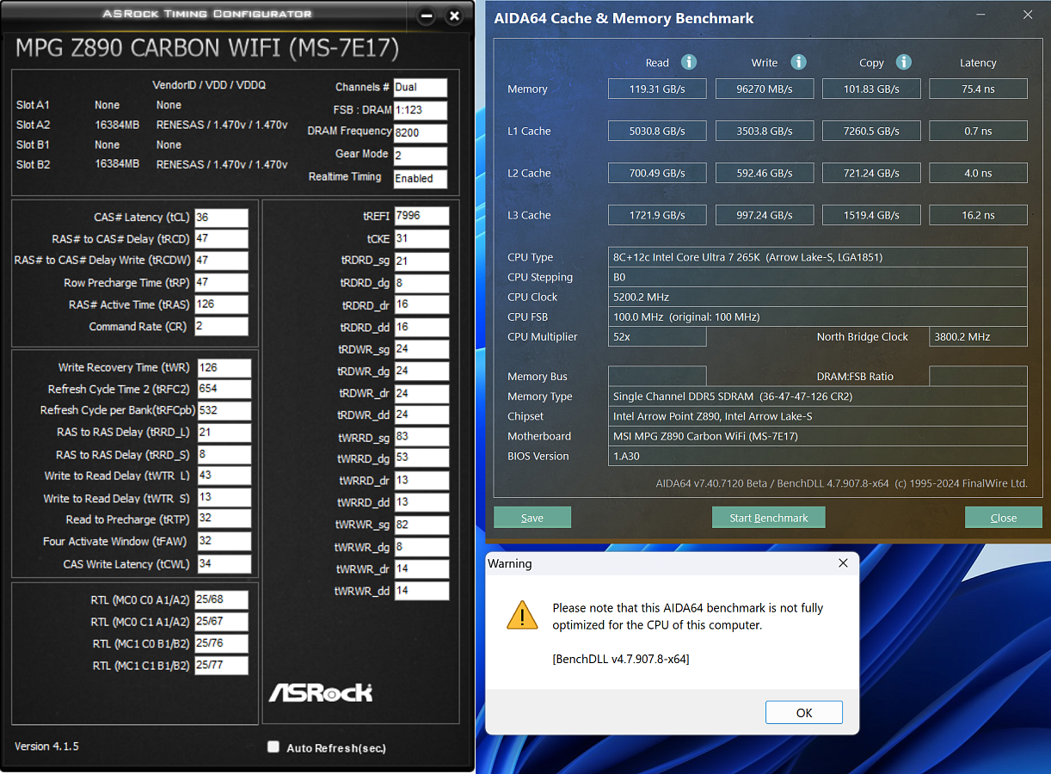Image resolution: width=1051 pixels, height=774 pixels.
Task: Click the North Bridge Clock value 3800.2 MHz
Action: click(979, 336)
